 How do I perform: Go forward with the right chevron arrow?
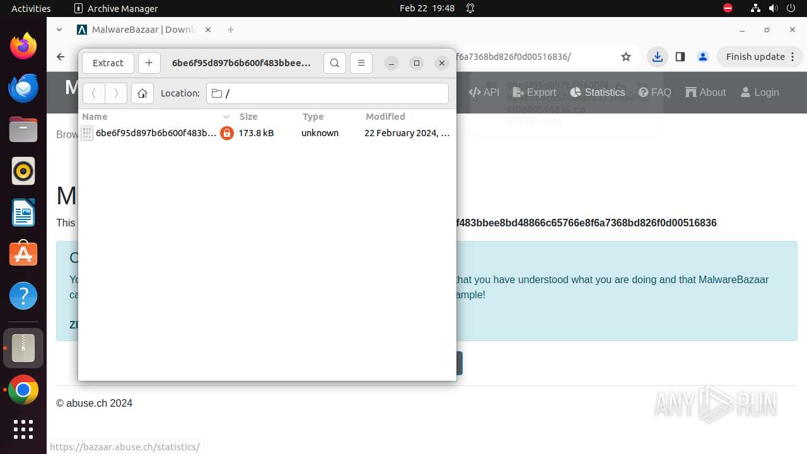(116, 93)
